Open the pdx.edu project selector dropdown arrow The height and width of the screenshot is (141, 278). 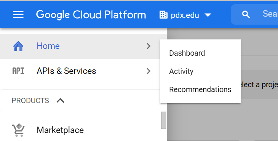click(208, 15)
